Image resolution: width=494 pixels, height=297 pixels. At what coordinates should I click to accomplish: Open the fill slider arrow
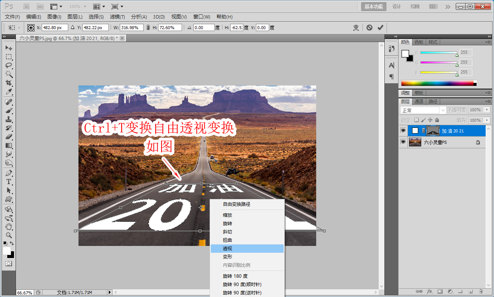pos(487,120)
